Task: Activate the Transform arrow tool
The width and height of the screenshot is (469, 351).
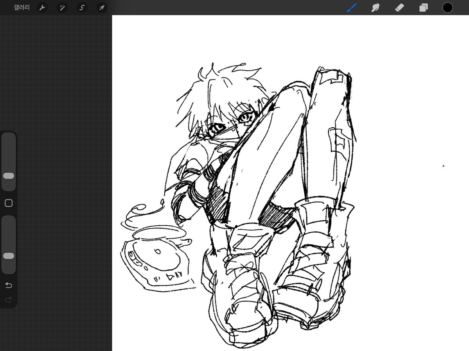Action: 102,8
